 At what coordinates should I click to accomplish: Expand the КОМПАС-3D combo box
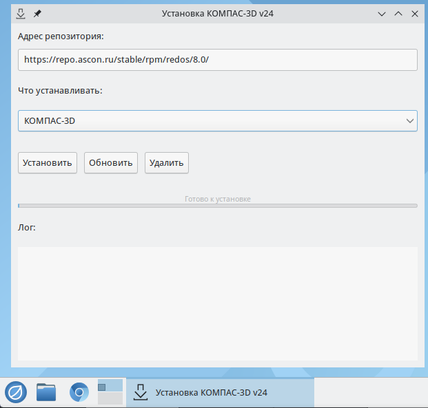(x=207, y=121)
